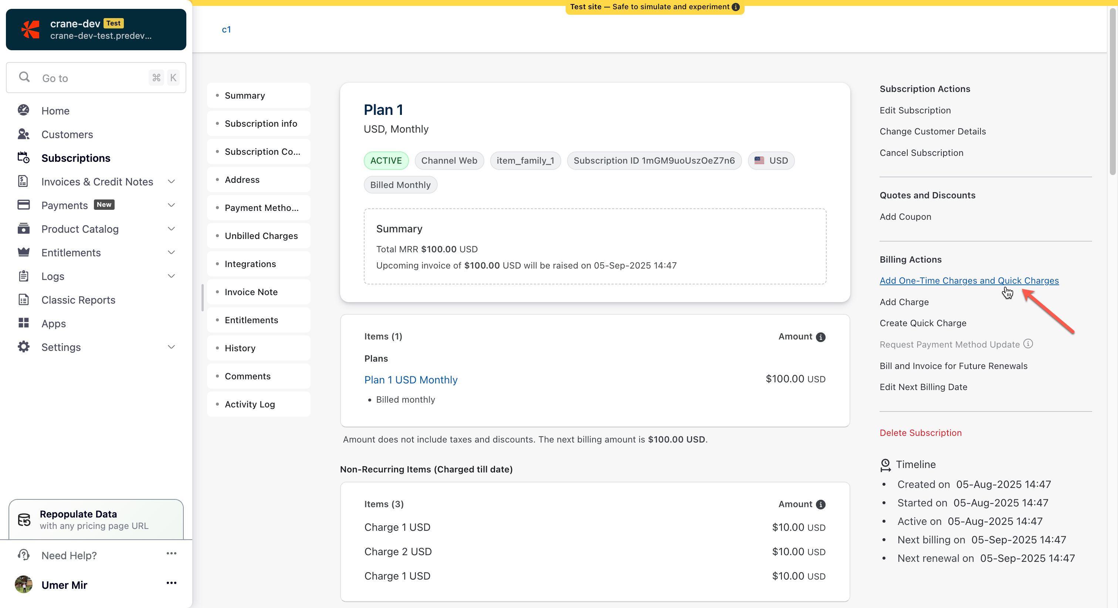Expand the Payments menu chevron
Screen dimensions: 1118x608
[171, 205]
